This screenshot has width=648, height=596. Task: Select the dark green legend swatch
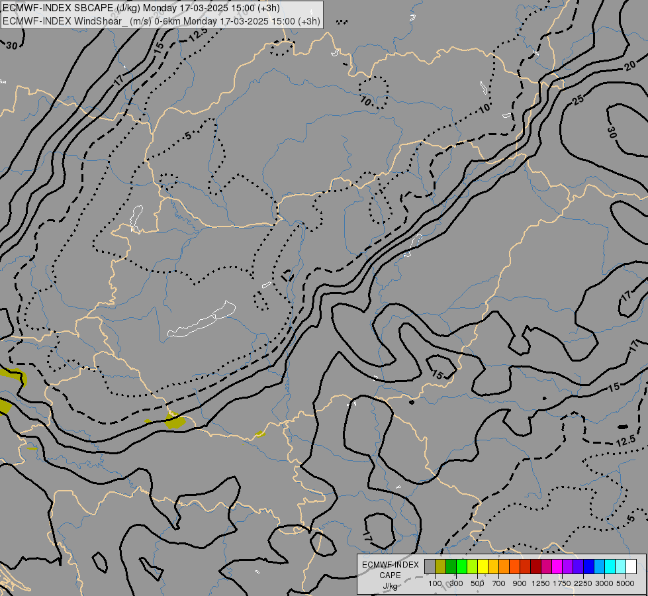coord(451,566)
